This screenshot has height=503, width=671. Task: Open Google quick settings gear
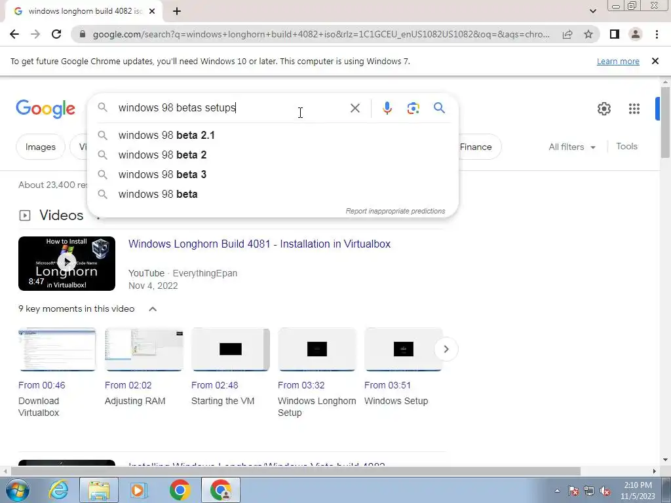[604, 109]
